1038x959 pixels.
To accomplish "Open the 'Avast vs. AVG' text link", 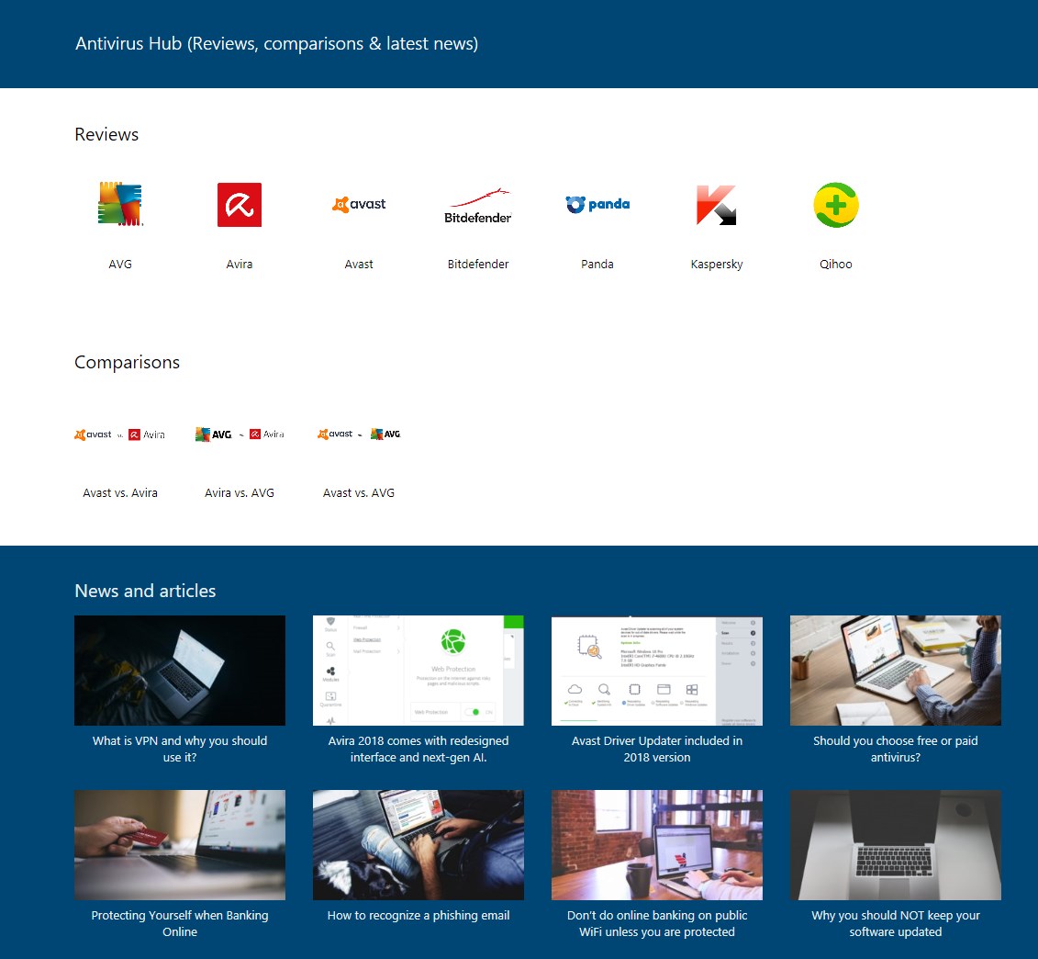I will [x=359, y=492].
